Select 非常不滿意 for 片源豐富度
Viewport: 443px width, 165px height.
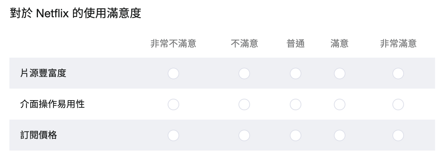(173, 73)
